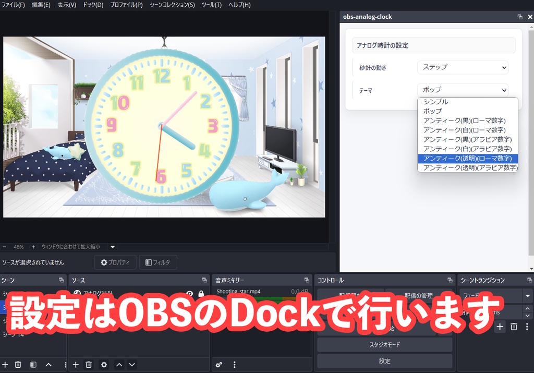Open source properties via the gear icon
The width and height of the screenshot is (534, 373).
(x=104, y=364)
